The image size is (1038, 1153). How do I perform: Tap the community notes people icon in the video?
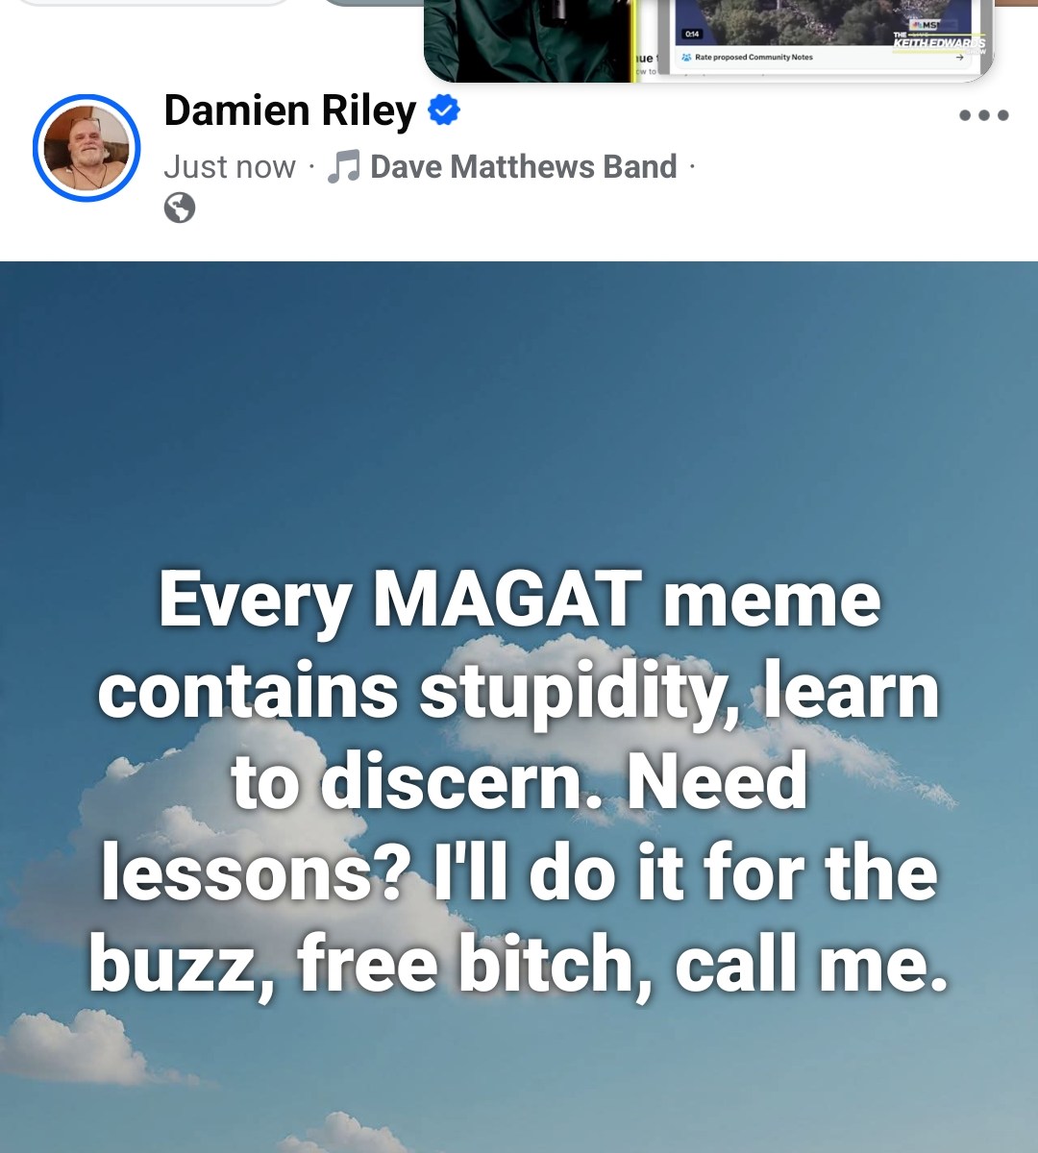point(686,57)
